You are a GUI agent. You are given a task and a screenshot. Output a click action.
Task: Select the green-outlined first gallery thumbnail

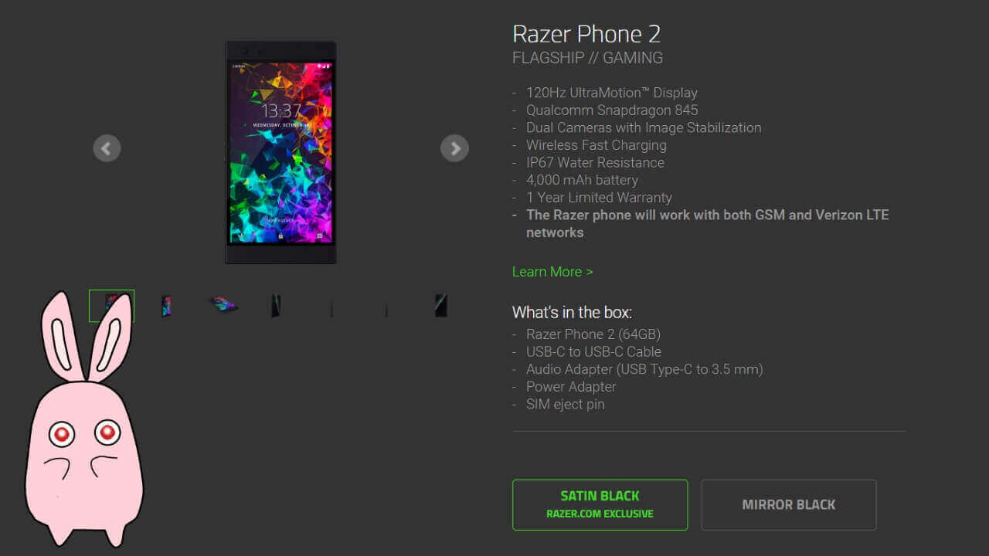[111, 306]
